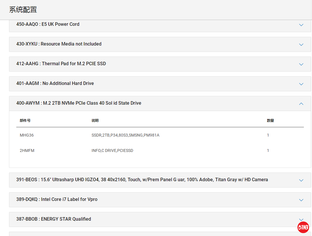Collapse the 400-AWYM M.2 2TB drive section

pyautogui.click(x=301, y=104)
